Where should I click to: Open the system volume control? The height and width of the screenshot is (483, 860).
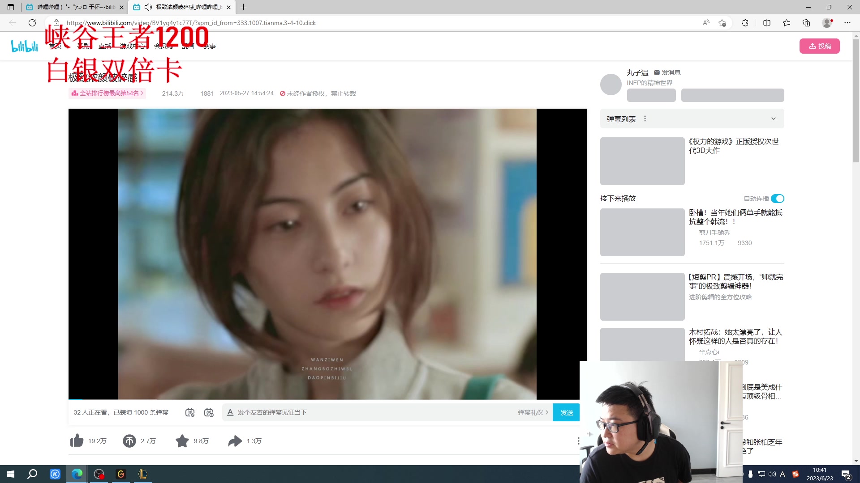coord(772,474)
